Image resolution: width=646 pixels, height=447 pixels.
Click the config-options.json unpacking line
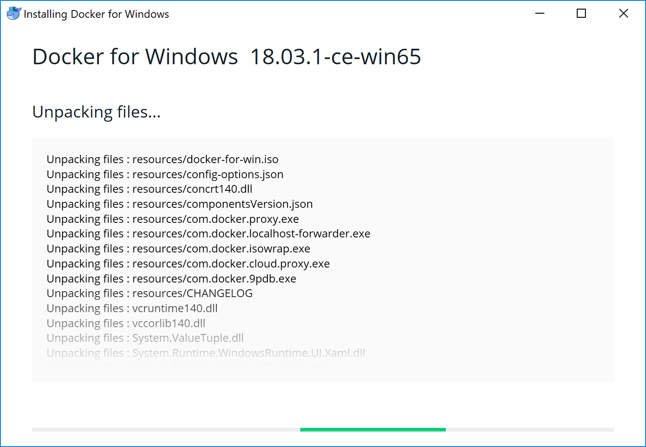164,174
